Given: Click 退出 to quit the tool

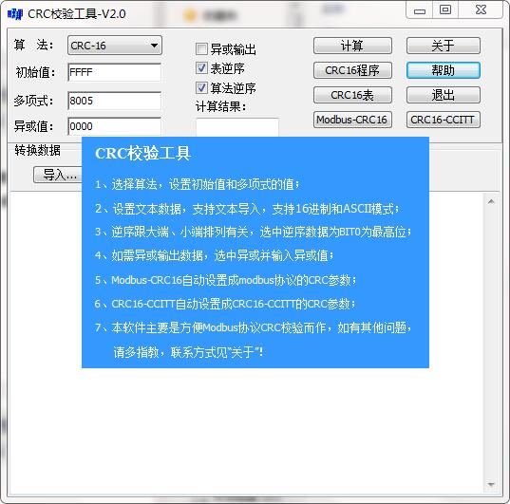Looking at the screenshot, I should pyautogui.click(x=444, y=95).
